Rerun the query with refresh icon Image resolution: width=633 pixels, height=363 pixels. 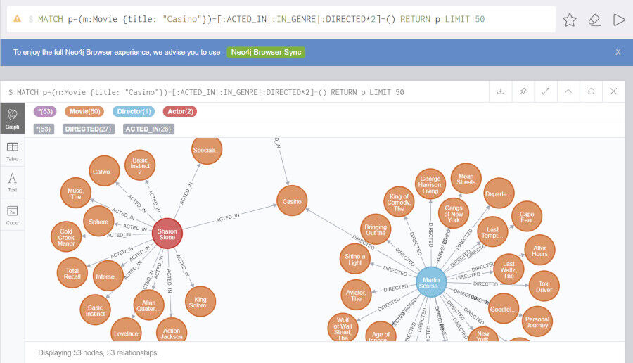[x=591, y=91]
